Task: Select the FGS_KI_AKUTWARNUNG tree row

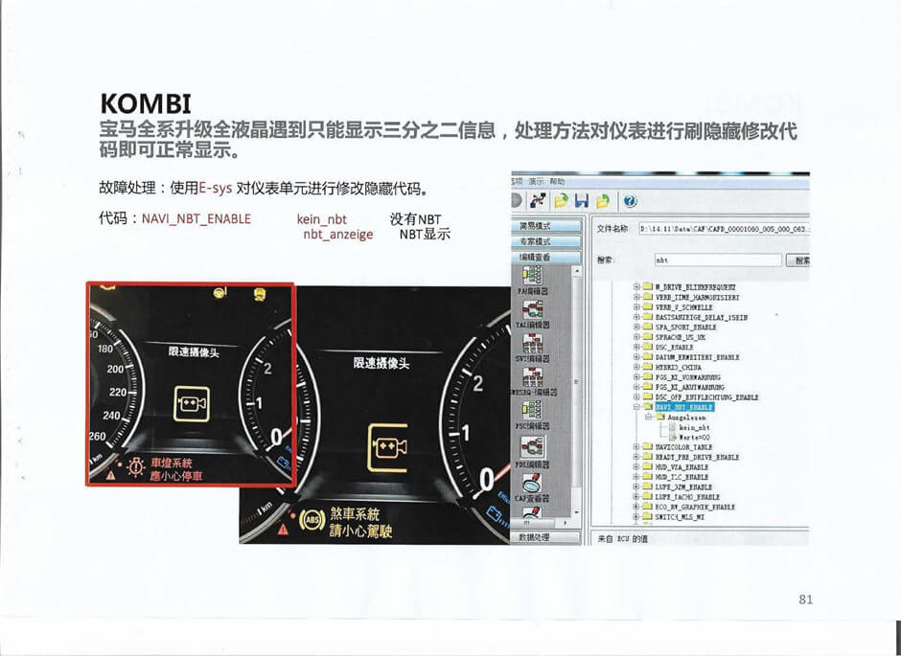Action: [689, 388]
